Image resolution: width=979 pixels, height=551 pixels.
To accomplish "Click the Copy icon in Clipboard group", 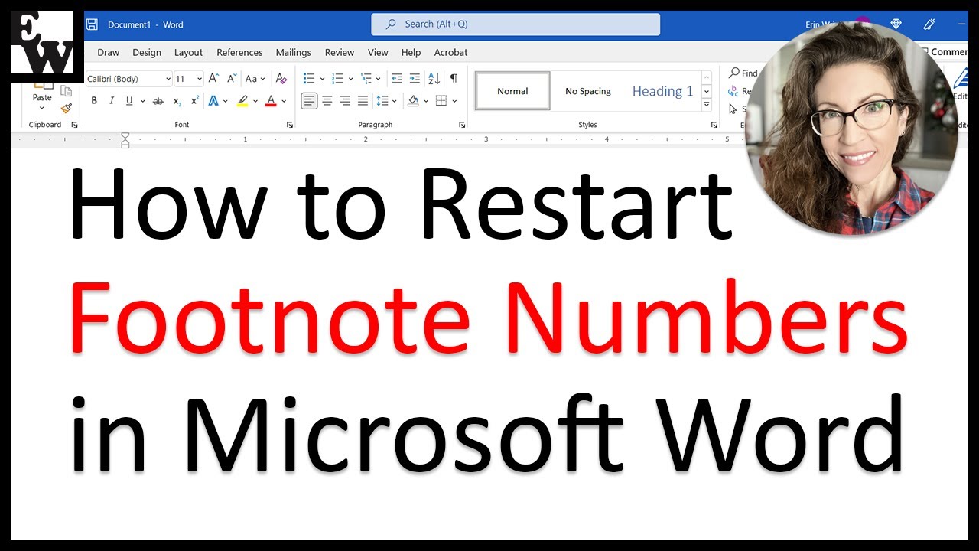I will click(x=66, y=91).
